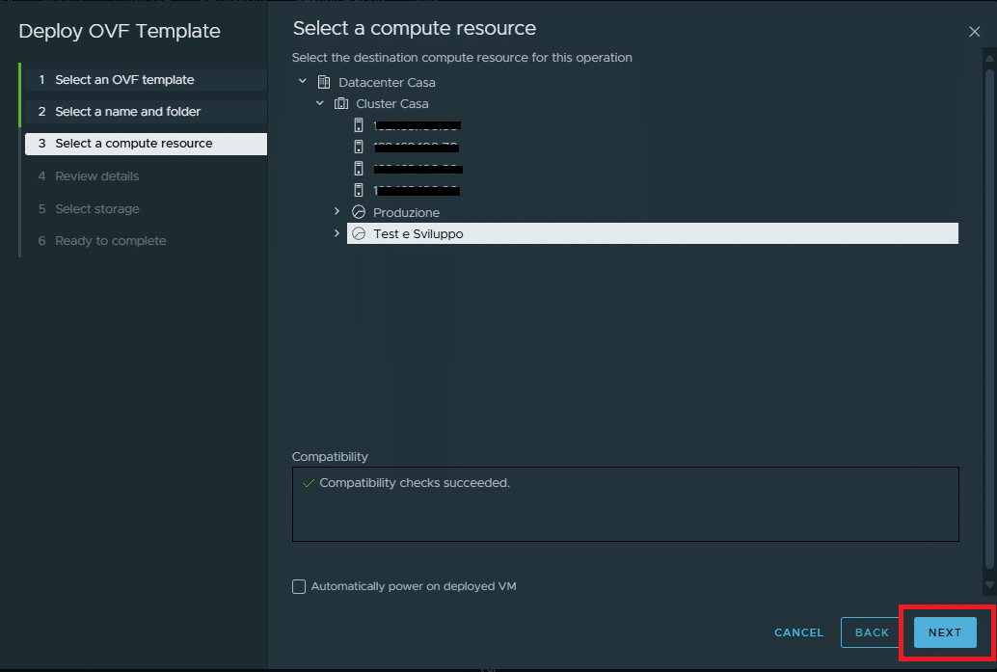Viewport: 997px width, 672px height.
Task: Select the fourth host icon in the list
Action: click(x=359, y=190)
